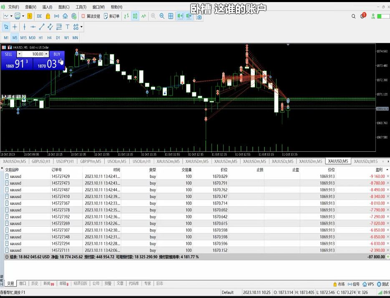
Task: Select the equidistant channel tool
Action: point(50,27)
